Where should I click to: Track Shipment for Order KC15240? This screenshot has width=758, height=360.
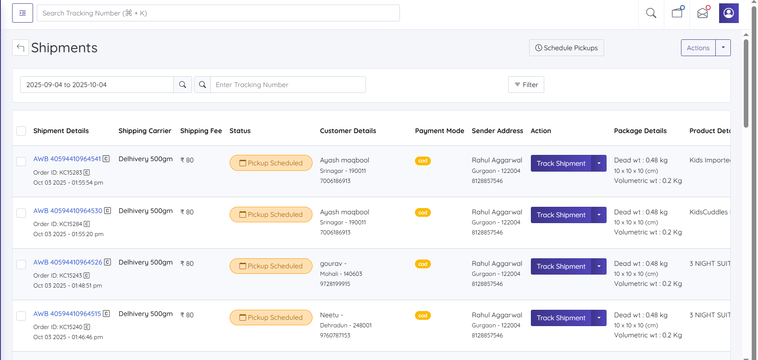coord(561,318)
